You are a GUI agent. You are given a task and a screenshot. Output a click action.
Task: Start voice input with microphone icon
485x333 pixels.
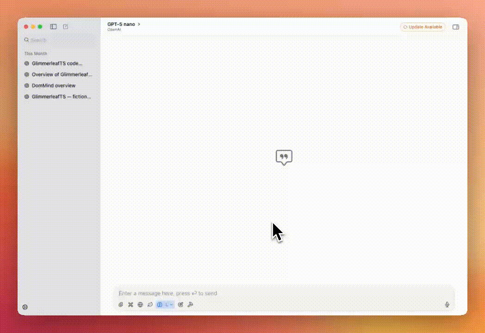point(447,304)
